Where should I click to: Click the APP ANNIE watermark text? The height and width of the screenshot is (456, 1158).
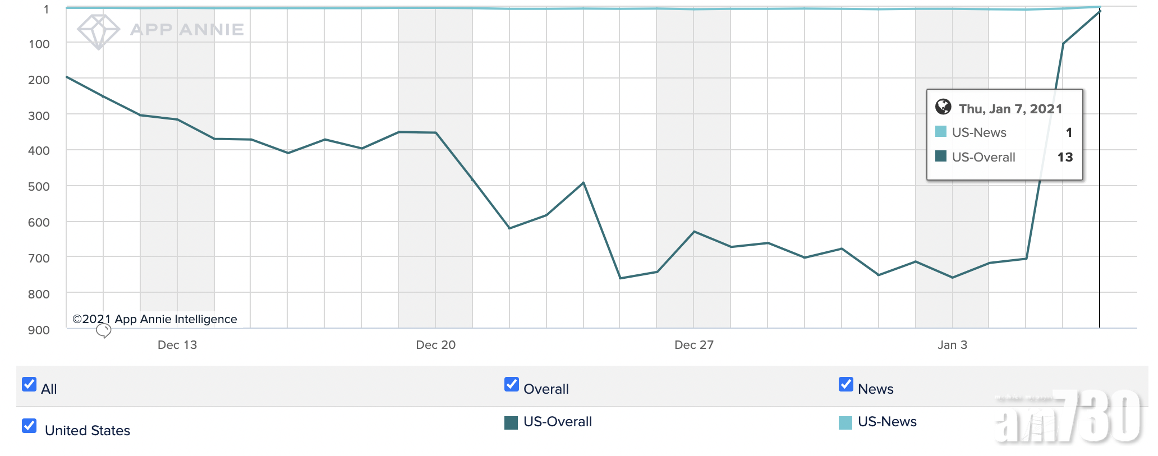[187, 30]
